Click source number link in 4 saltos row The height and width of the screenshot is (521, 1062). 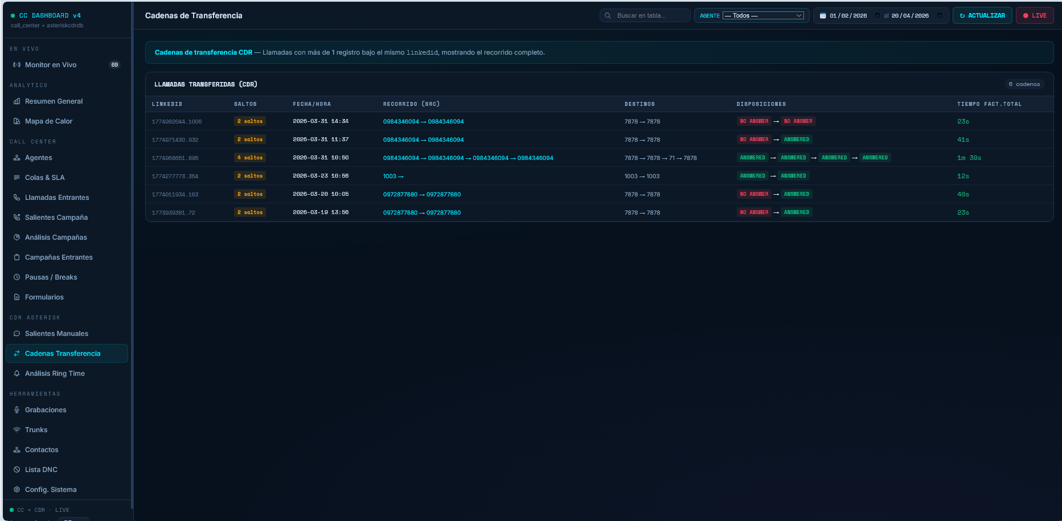401,158
